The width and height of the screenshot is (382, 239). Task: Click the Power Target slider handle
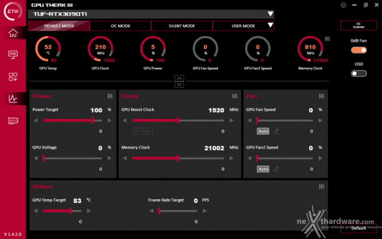tap(93, 120)
